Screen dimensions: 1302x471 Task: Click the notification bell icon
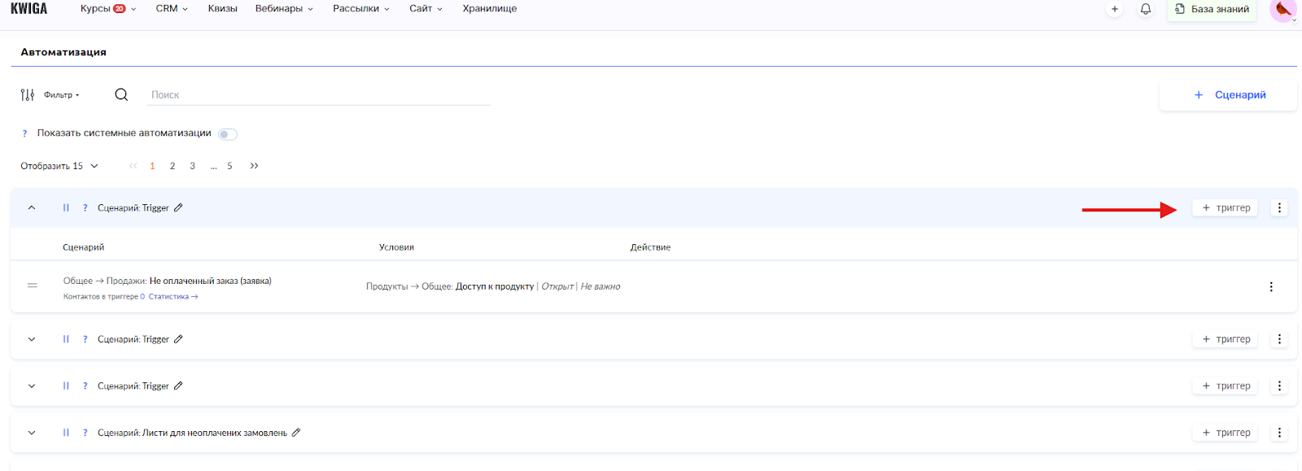tap(1145, 9)
